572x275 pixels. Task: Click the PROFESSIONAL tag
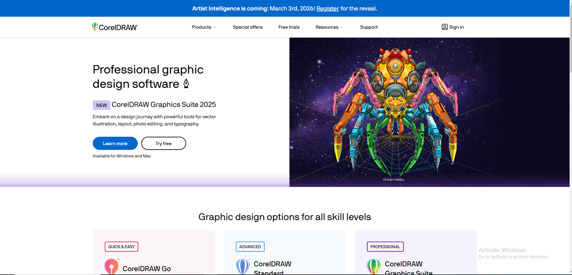pyautogui.click(x=385, y=247)
